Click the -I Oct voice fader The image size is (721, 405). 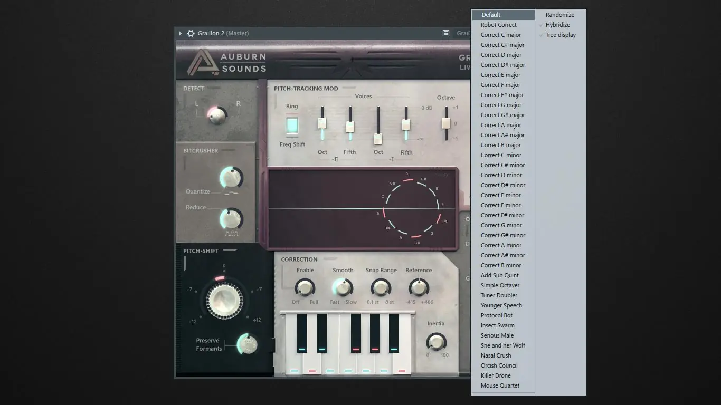(378, 139)
